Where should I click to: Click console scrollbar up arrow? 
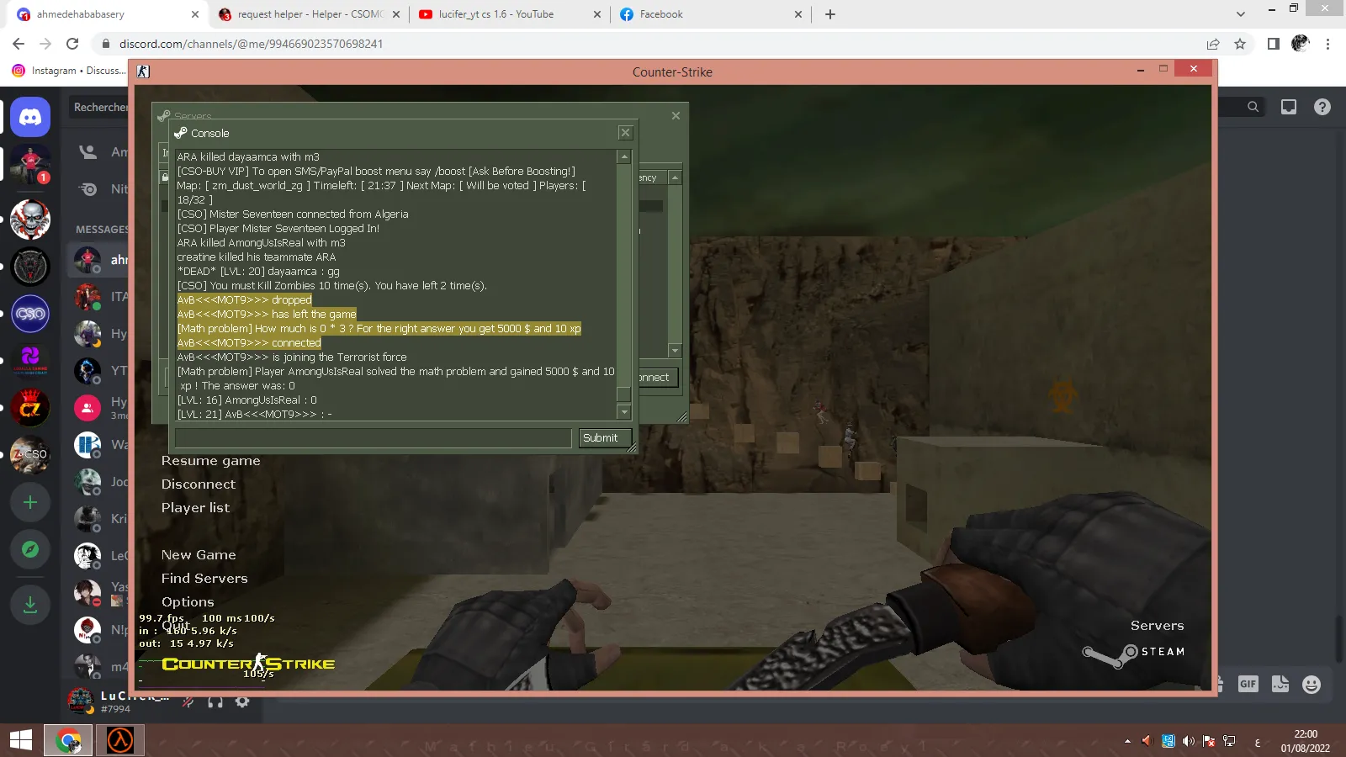[x=624, y=156]
